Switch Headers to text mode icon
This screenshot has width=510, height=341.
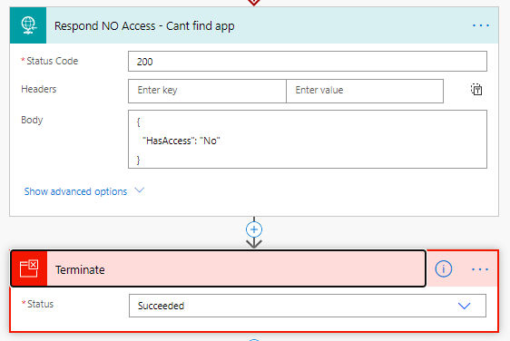click(476, 90)
